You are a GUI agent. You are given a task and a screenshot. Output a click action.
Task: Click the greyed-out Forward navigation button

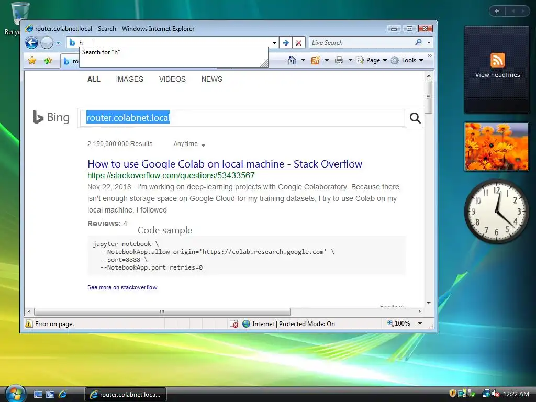47,43
